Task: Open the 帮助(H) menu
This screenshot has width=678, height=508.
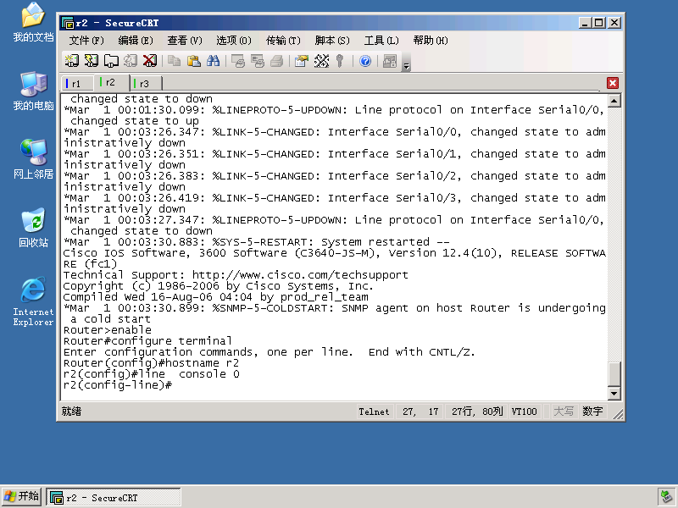Action: [431, 41]
